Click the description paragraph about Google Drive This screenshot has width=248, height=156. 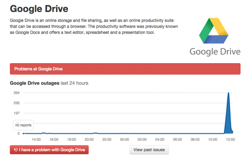click(x=94, y=26)
